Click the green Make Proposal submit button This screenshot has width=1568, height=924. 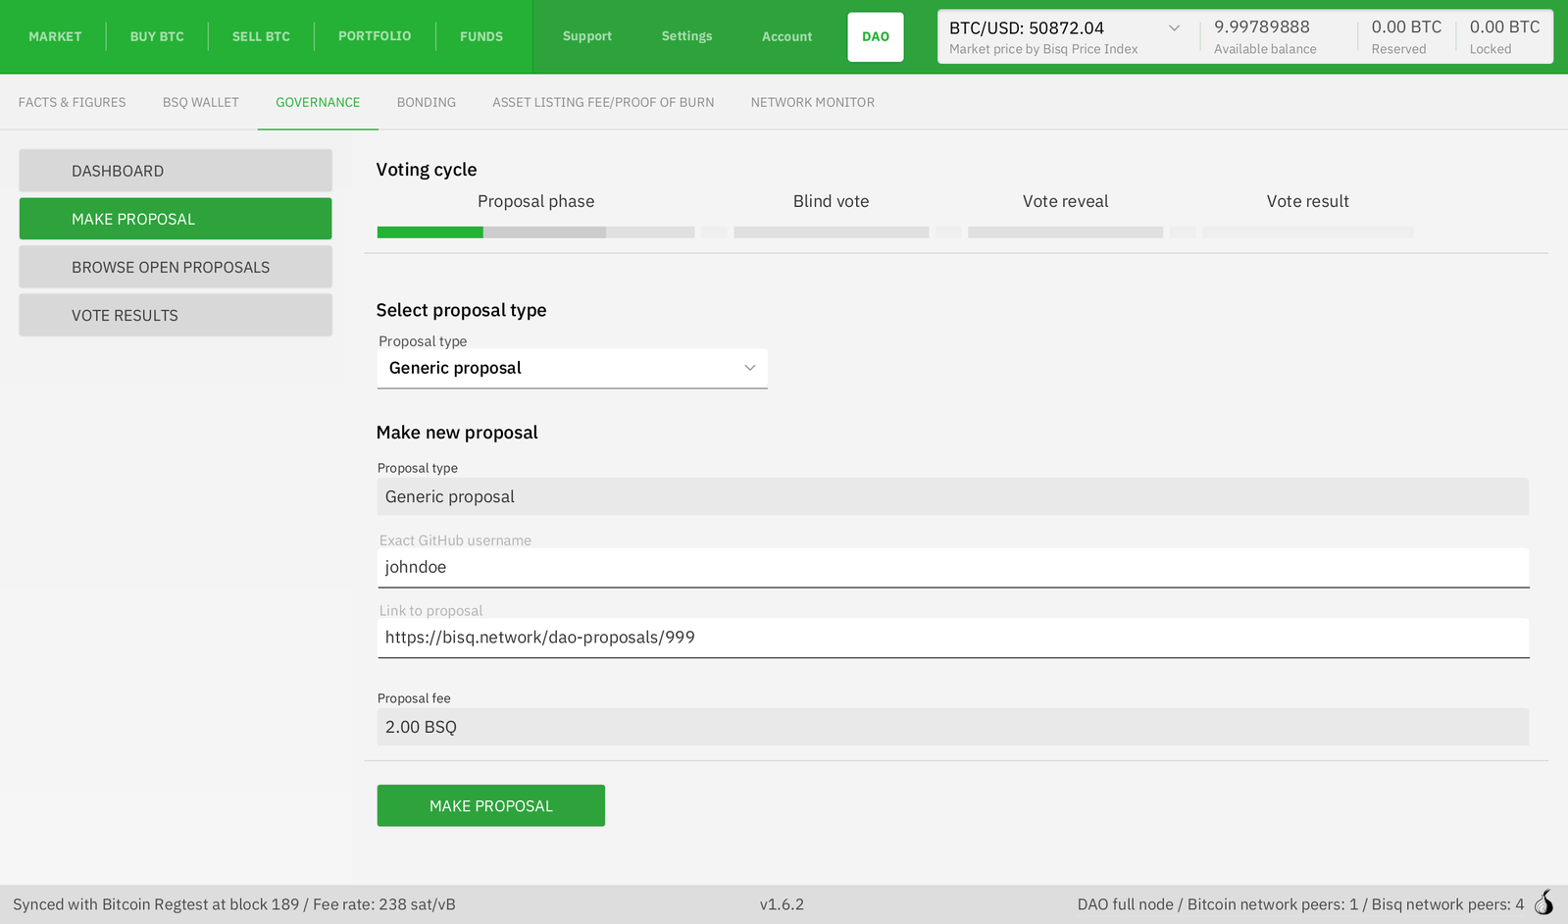tap(490, 805)
